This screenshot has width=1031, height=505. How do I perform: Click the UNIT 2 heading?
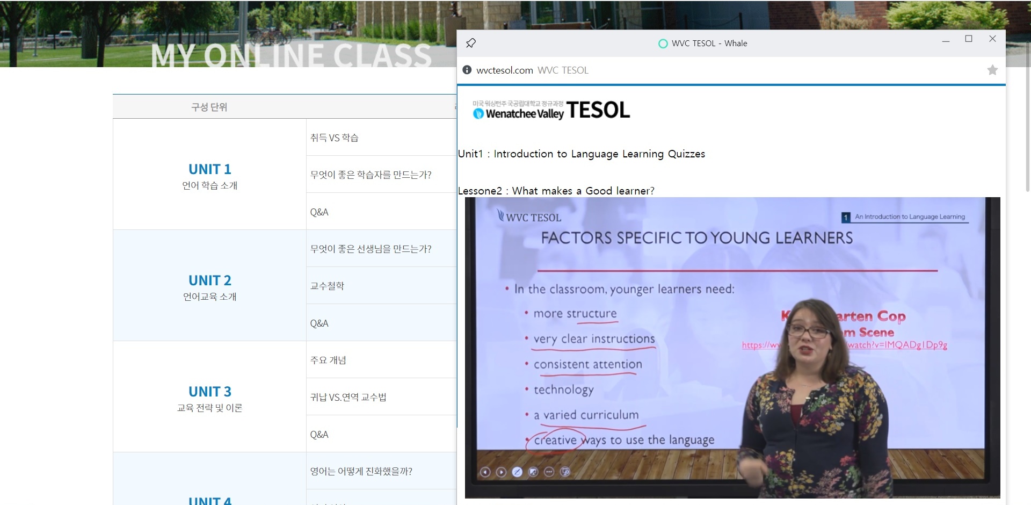(209, 280)
